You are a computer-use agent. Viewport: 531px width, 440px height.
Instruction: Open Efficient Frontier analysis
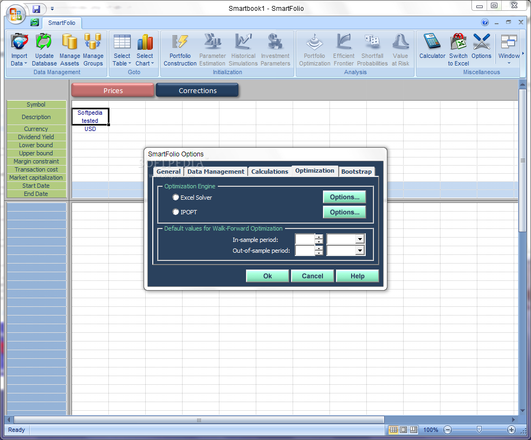(x=344, y=50)
